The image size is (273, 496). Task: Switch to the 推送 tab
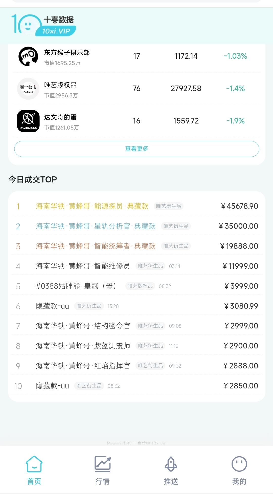tap(171, 481)
